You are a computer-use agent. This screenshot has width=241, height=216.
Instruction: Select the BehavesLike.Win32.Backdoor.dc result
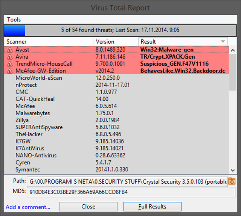(x=183, y=71)
